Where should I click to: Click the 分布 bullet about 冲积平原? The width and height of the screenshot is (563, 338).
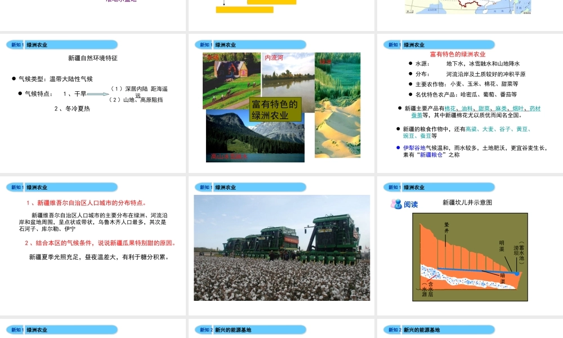[467, 74]
